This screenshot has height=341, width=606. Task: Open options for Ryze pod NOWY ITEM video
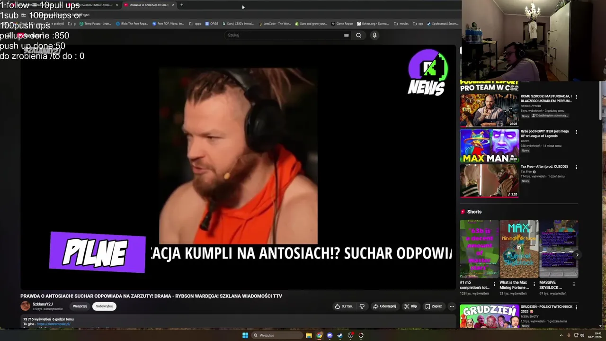pos(576,132)
